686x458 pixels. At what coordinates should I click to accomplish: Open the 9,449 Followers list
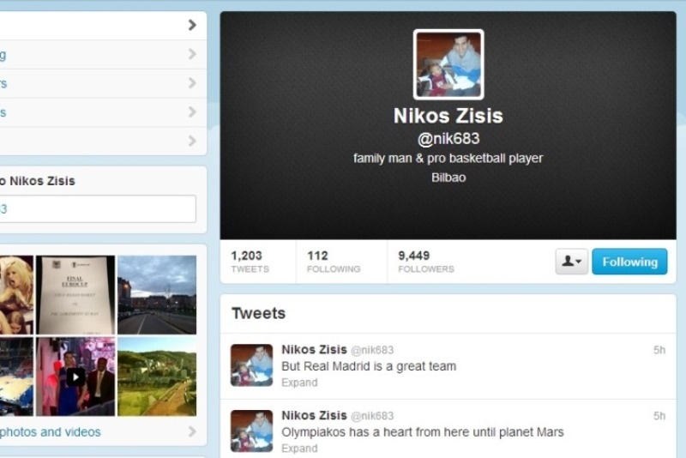[425, 262]
